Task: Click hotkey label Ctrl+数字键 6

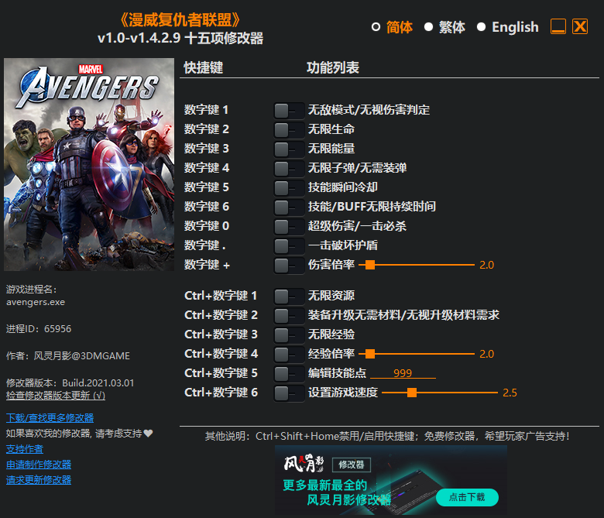Action: (x=221, y=393)
